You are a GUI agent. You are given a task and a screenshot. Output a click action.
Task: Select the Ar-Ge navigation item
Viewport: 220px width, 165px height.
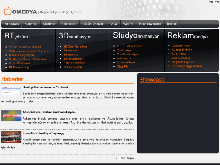114,24
